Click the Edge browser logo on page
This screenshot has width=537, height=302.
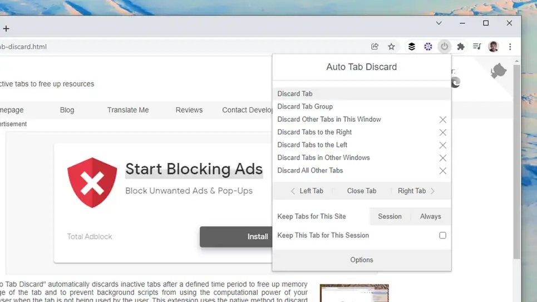pyautogui.click(x=456, y=82)
